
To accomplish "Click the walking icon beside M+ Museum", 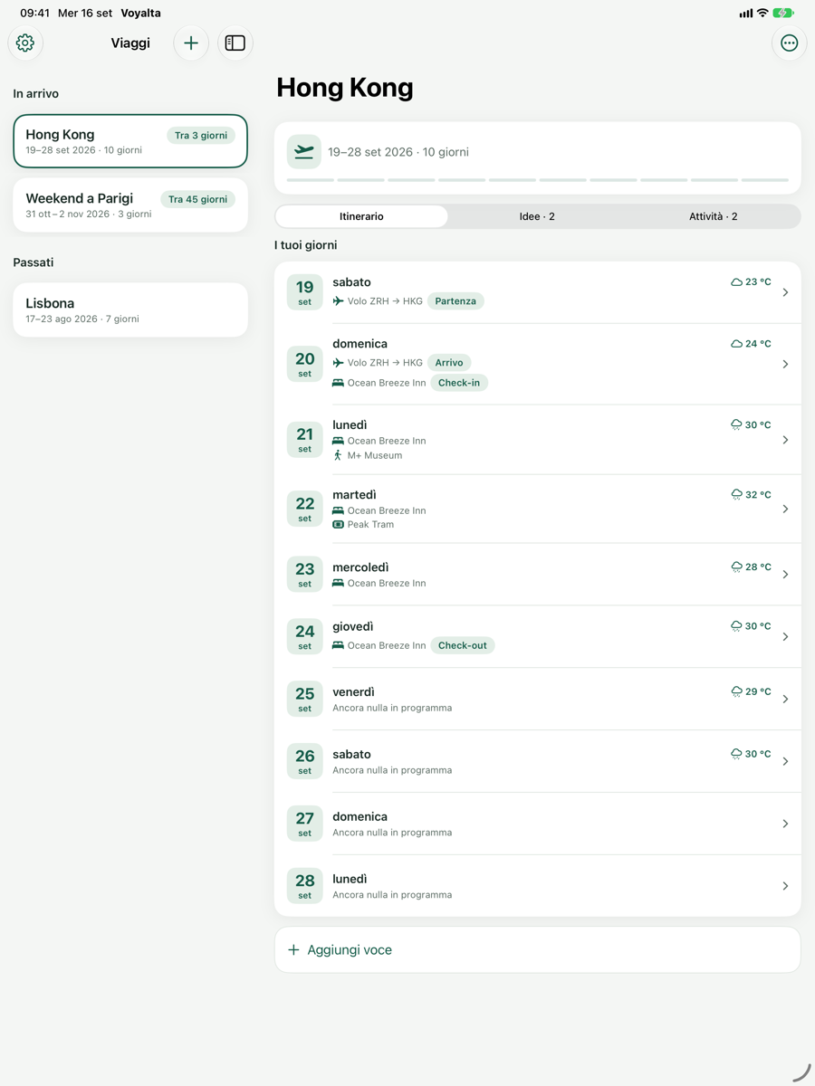I will [x=338, y=455].
